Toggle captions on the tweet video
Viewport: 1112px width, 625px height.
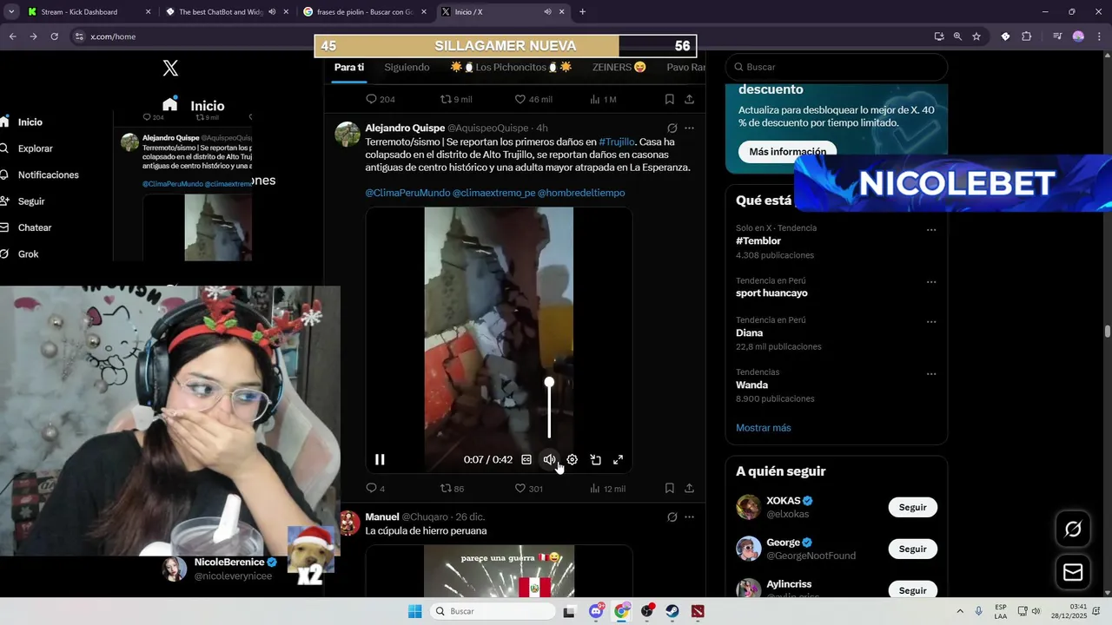[x=526, y=459]
